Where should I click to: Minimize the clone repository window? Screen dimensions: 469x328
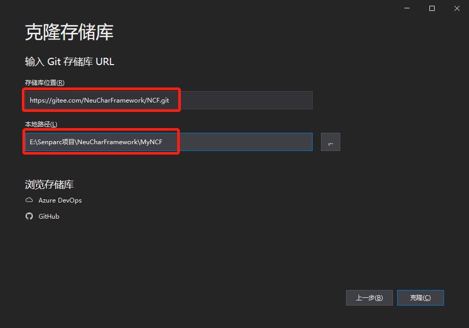407,8
